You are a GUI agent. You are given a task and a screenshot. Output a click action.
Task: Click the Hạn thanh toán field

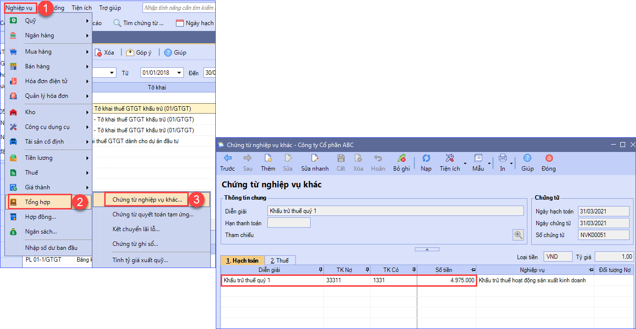coord(289,223)
